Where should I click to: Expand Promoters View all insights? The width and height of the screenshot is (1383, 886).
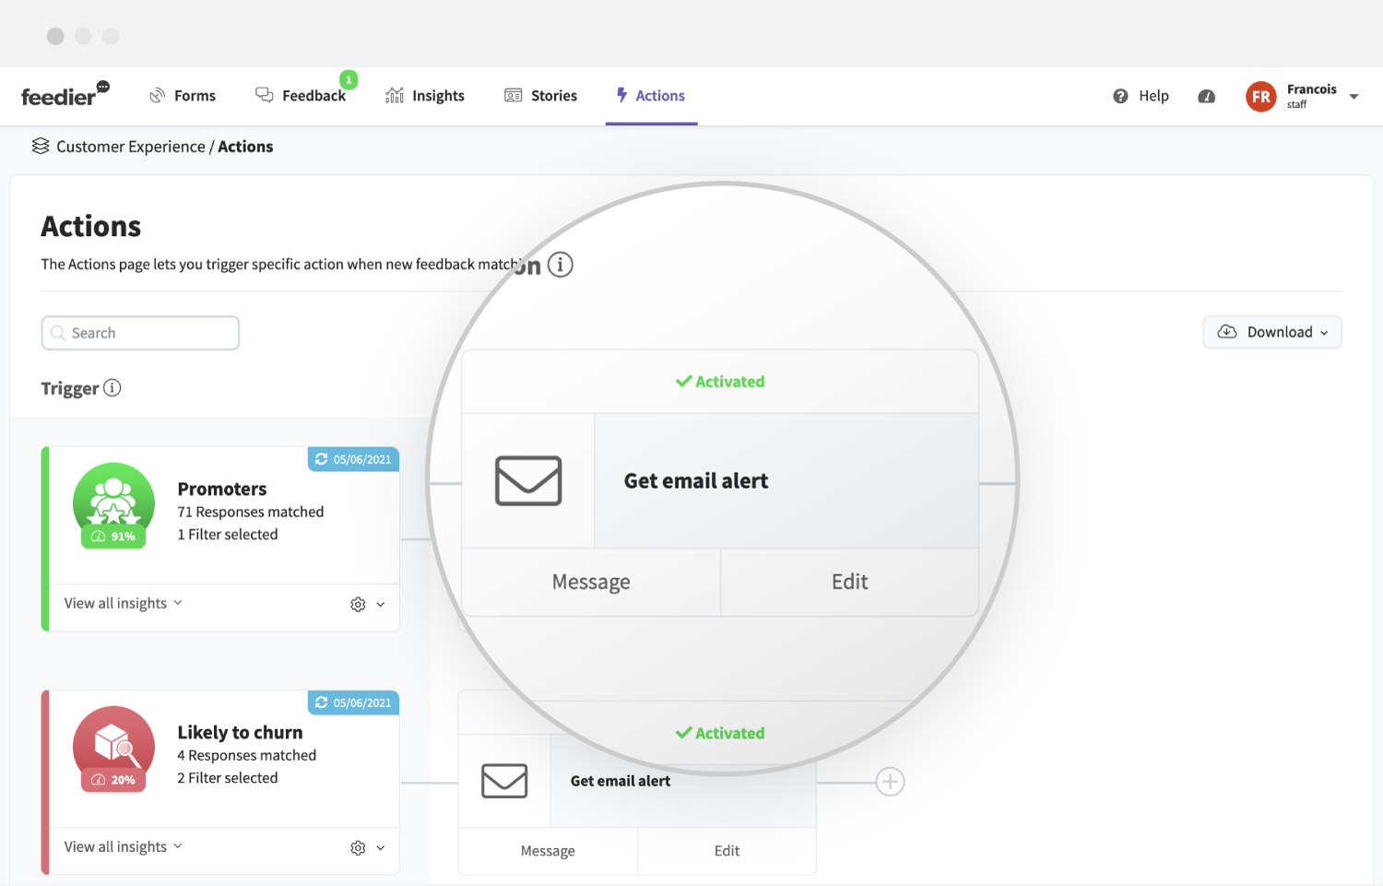pyautogui.click(x=124, y=603)
